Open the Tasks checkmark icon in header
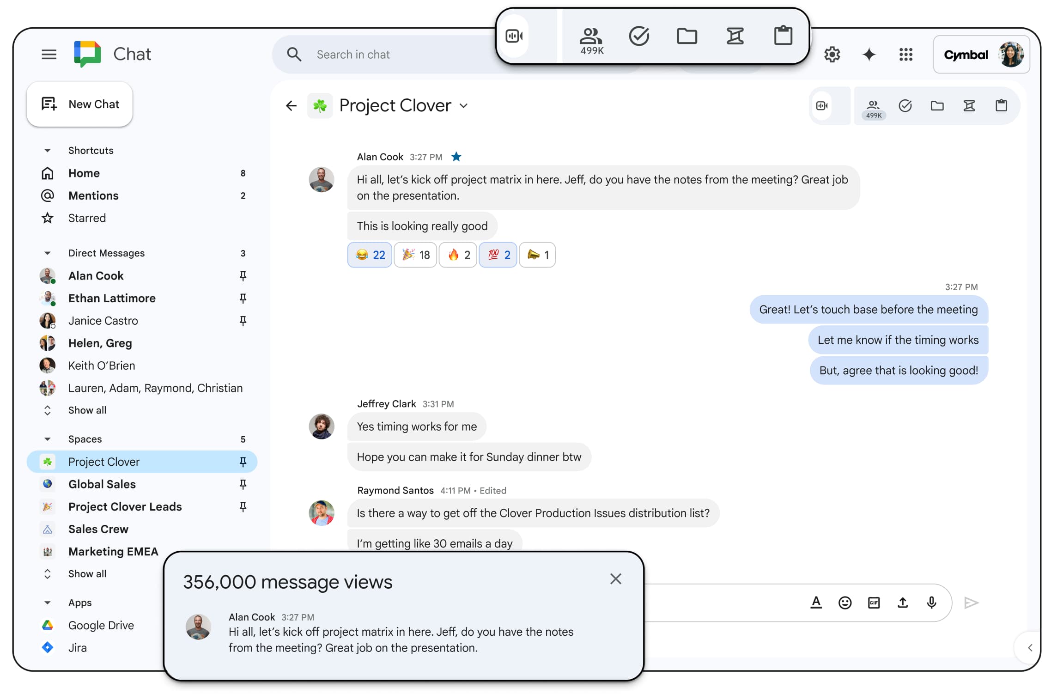Viewport: 1057px width, 694px height. pyautogui.click(x=905, y=106)
